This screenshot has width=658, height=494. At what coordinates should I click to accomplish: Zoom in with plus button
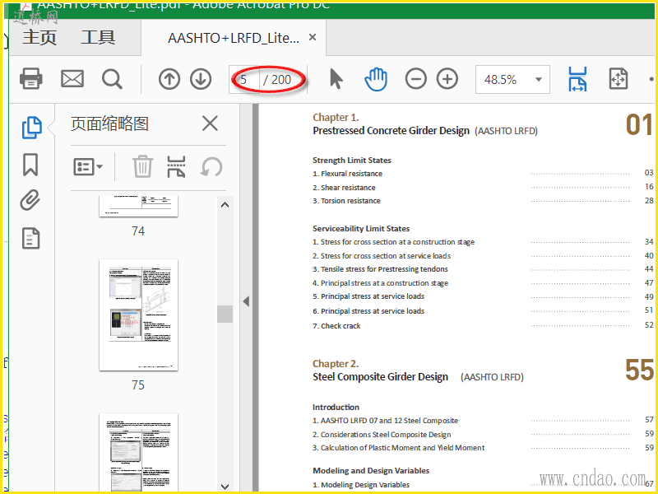pos(447,79)
